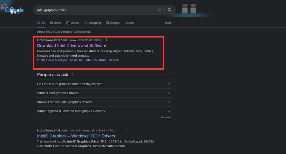
Task: Click the vaccine bottles doodle image
Action: coord(189,8)
